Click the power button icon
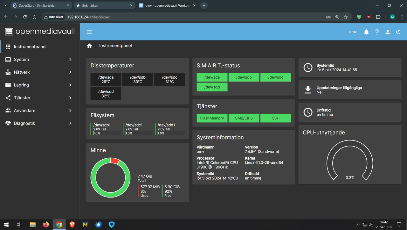This screenshot has height=230, width=407. (398, 32)
